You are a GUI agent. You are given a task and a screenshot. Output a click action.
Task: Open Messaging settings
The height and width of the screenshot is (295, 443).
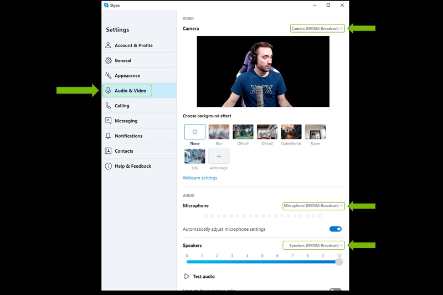140,121
